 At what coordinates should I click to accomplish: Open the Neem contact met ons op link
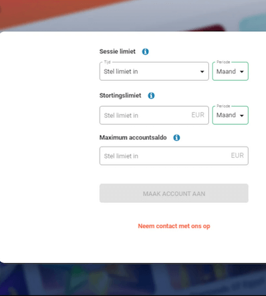(x=174, y=226)
